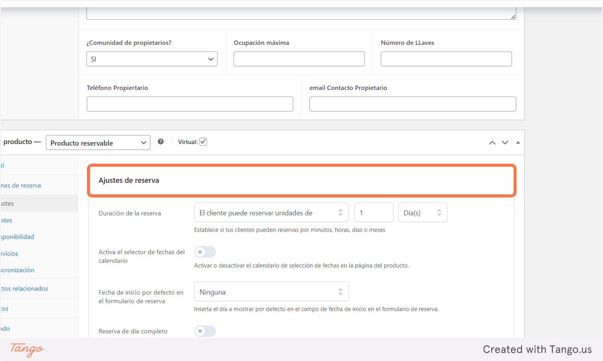Click the Reserva de día completo label
Viewport: 603px width, 361px height.
(133, 331)
